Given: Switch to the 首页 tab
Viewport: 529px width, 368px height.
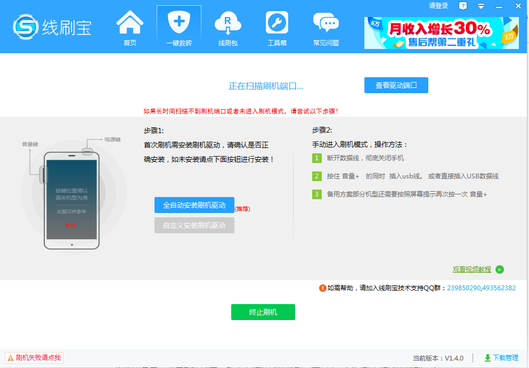Looking at the screenshot, I should (129, 27).
